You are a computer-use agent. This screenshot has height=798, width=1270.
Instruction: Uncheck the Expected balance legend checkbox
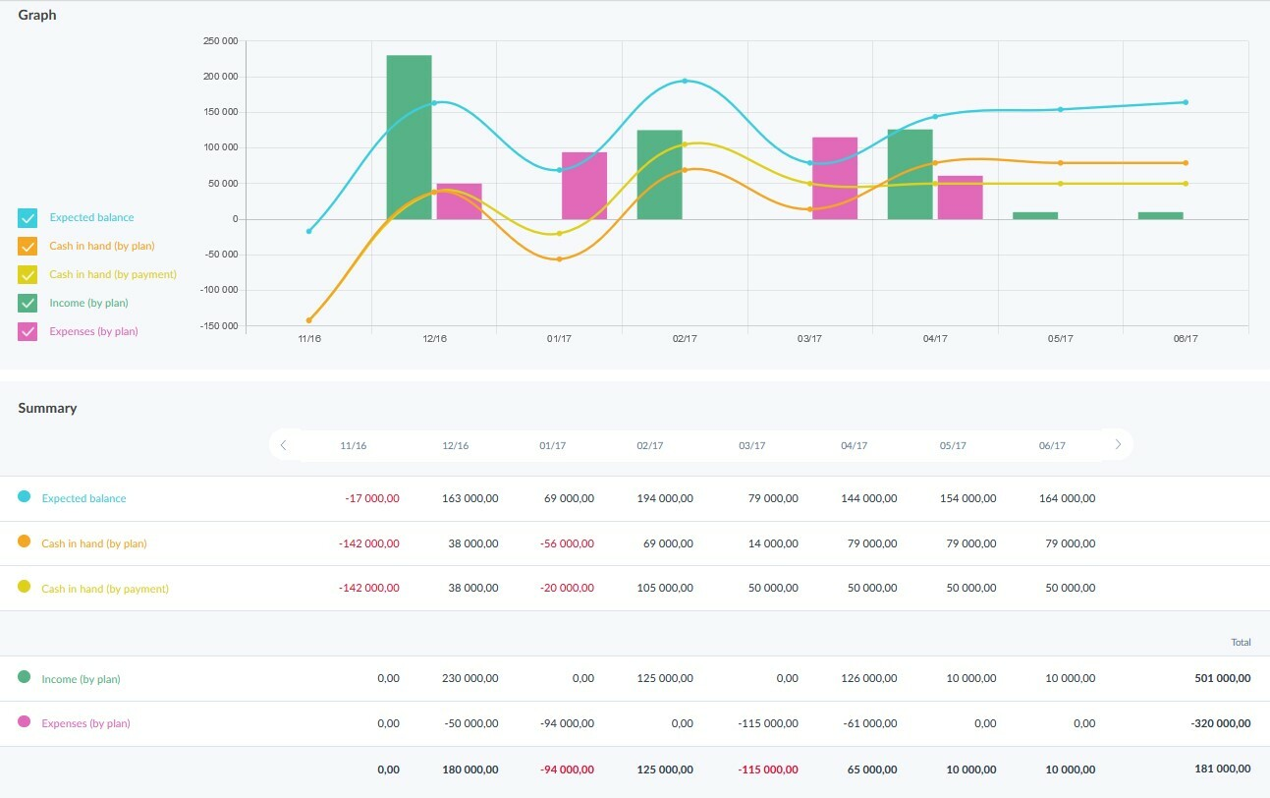(x=28, y=218)
